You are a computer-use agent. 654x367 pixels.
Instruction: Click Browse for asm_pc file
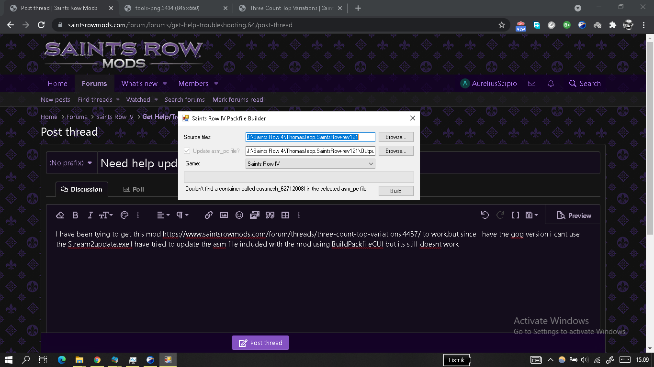(x=396, y=151)
